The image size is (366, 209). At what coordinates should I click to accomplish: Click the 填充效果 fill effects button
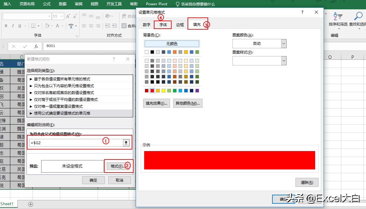156,103
